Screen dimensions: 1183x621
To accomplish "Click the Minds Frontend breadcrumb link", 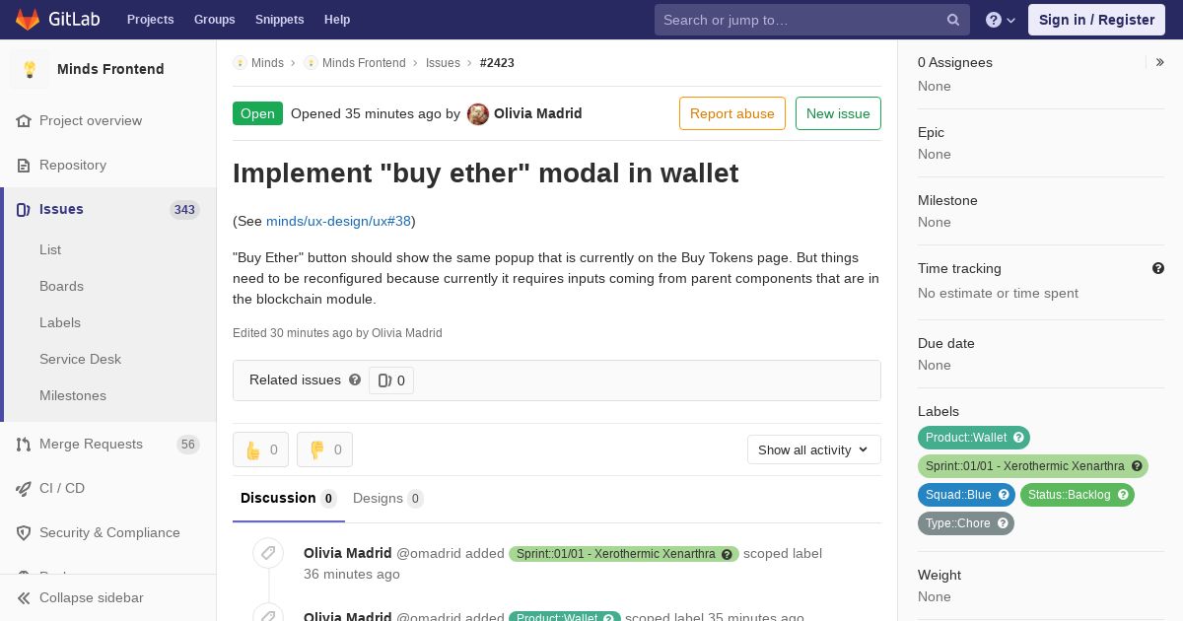I will pyautogui.click(x=364, y=63).
